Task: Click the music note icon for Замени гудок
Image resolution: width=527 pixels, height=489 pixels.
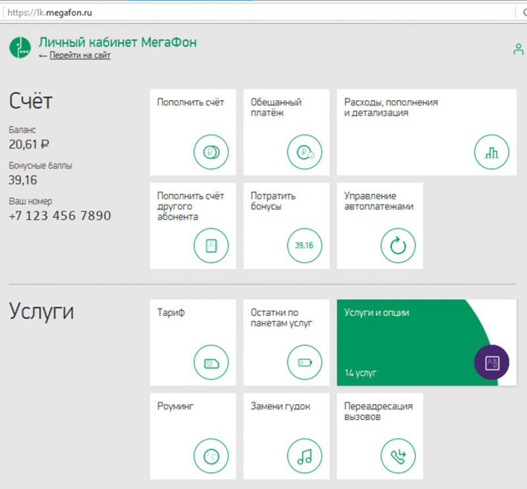Action: click(x=304, y=455)
